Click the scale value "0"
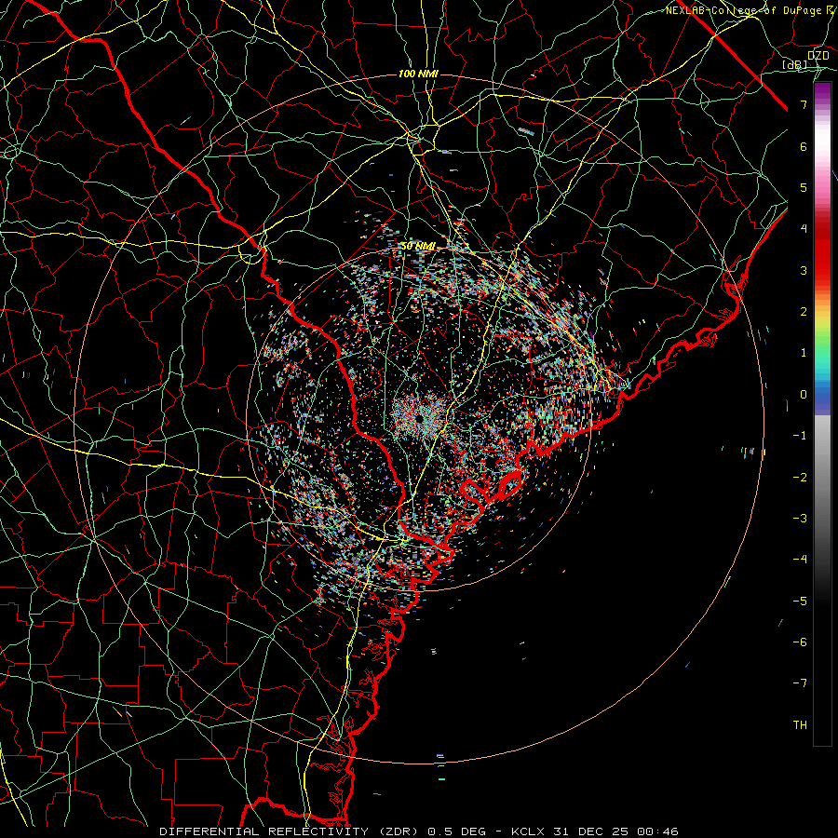Viewport: 838px width, 838px height. tap(804, 395)
